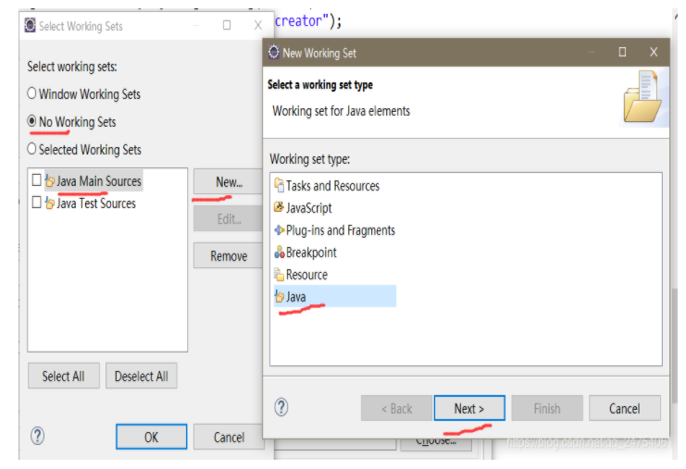Click New... to create a working set
686x469 pixels.
pyautogui.click(x=228, y=181)
